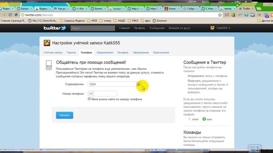Screen dimensions: 273x153
Task: Switch to the 'лучшая' browser tab
Action: pyautogui.click(x=116, y=8)
